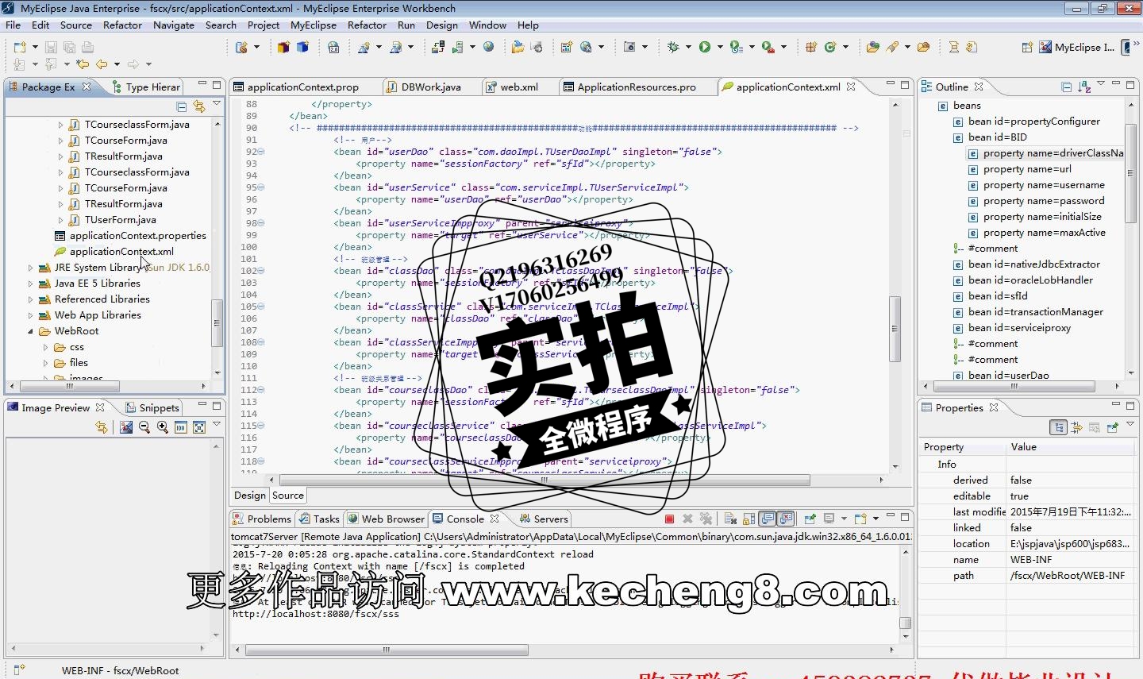Open the Open Console dropdown arrow

[x=876, y=519]
